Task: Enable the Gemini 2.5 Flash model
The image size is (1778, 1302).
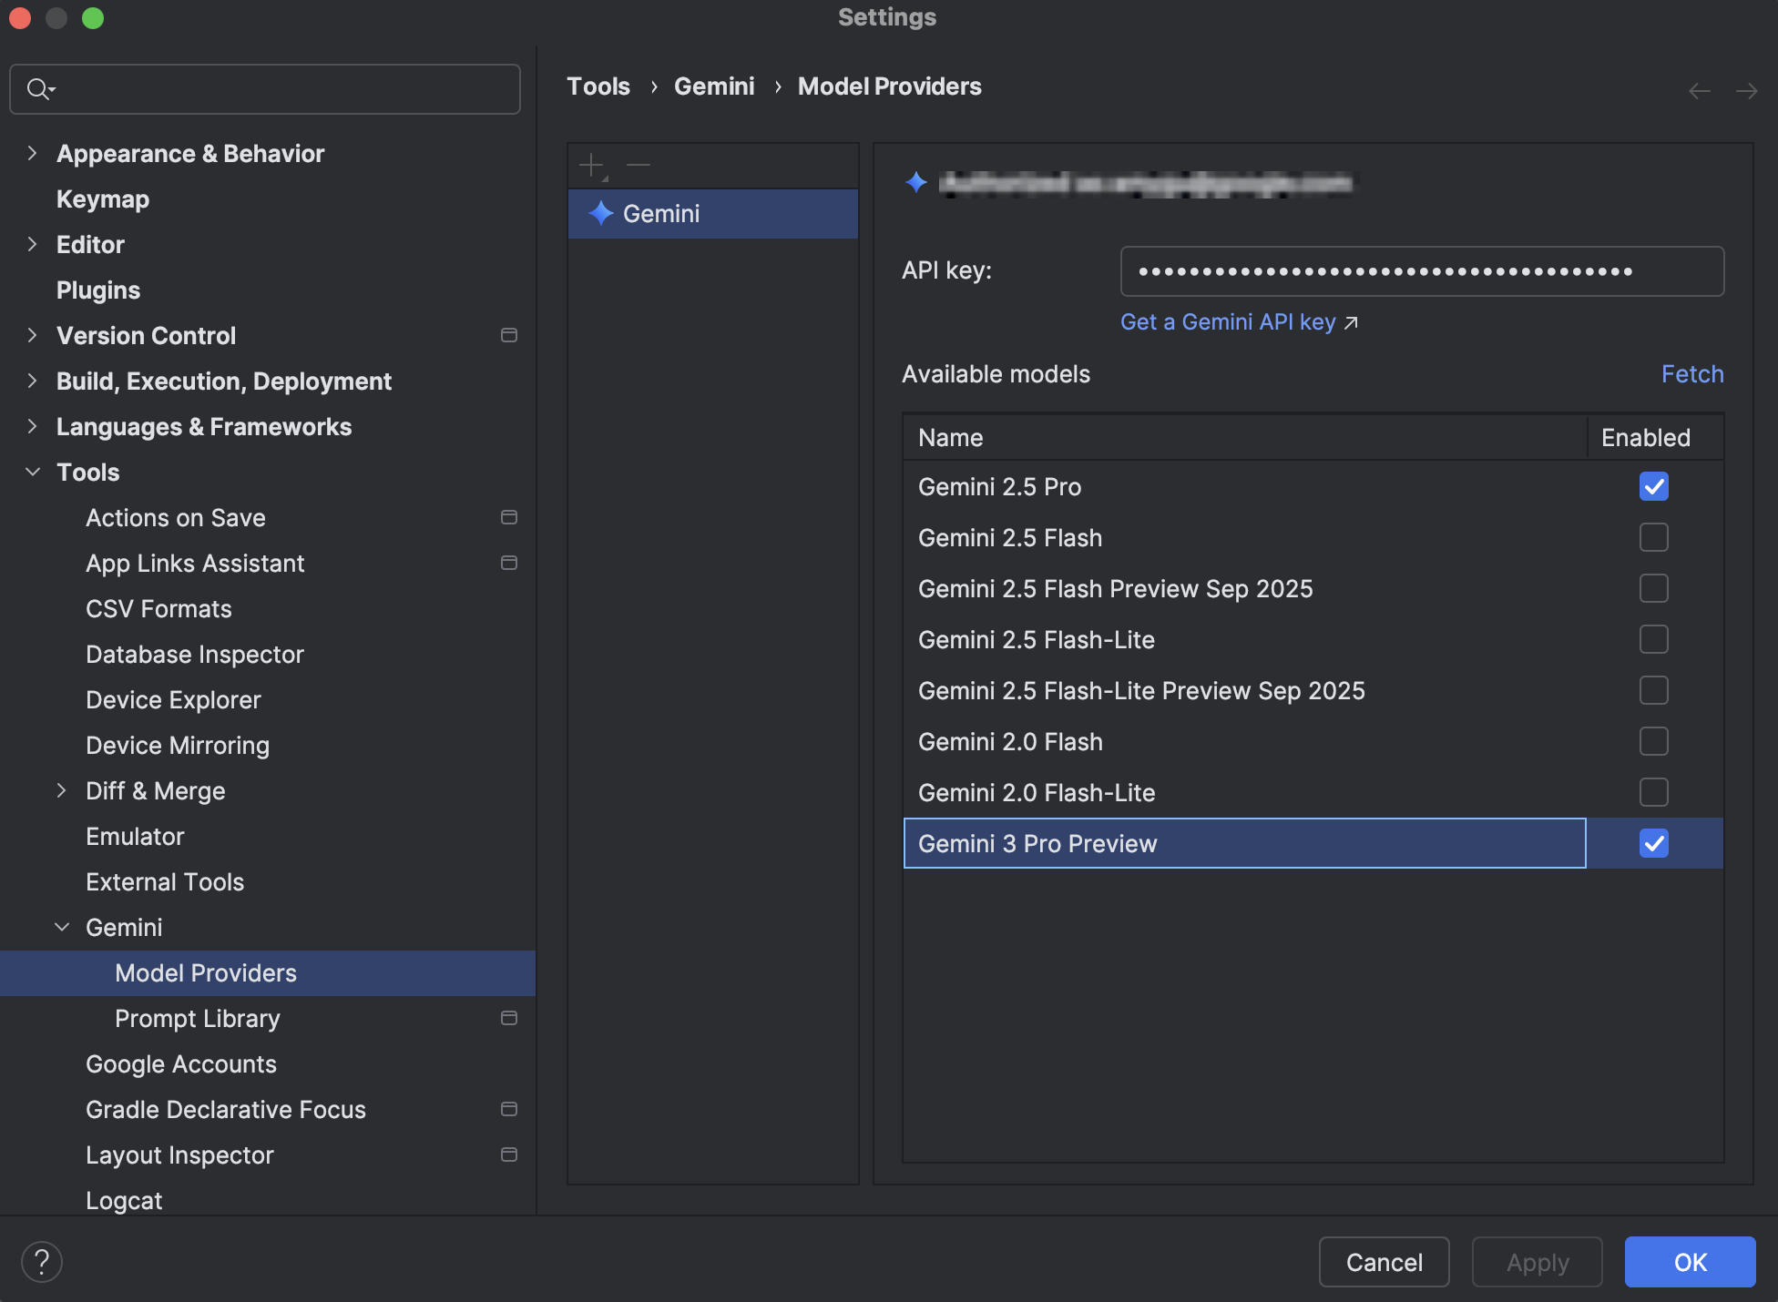Action: pos(1654,537)
